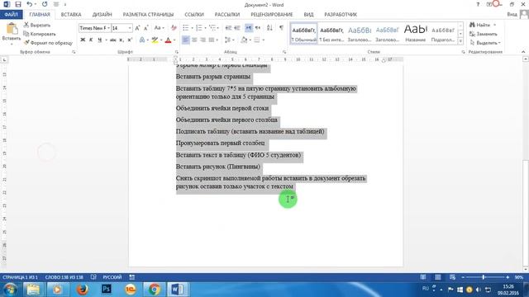Switch to the РАЗМЕТКА СТРАНИЦЫ tab
Screen dimensions: 529x297
tap(148, 15)
